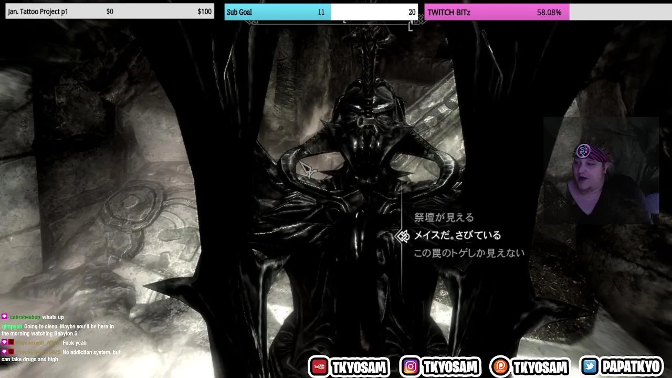Pick dialogue option この罠のトゲしか見えない
Viewport: 672px width, 378px height.
tap(469, 253)
